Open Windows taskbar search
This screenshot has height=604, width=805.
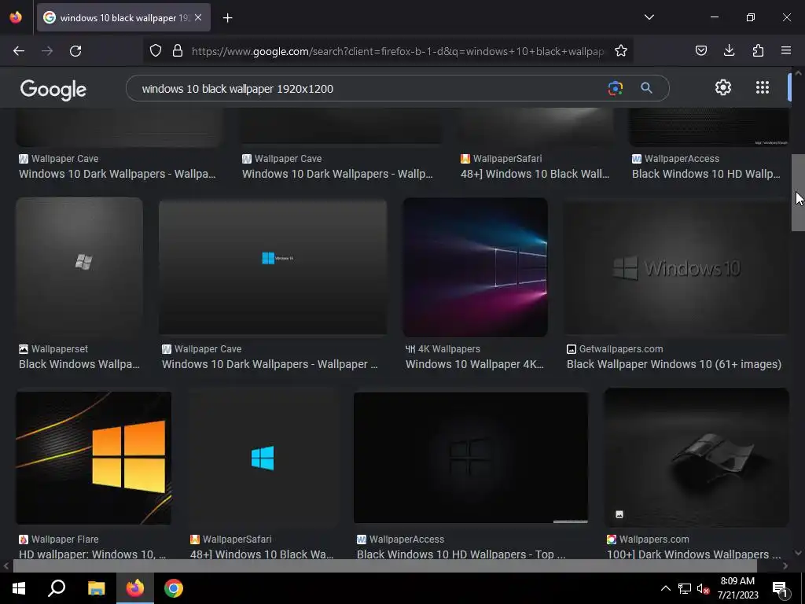pos(57,588)
